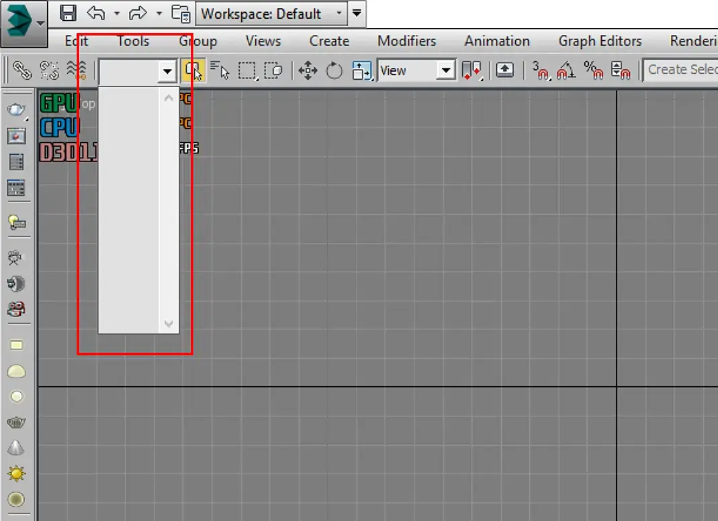This screenshot has height=521, width=718.
Task: Open the project folder icon in the quick access bar
Action: [181, 13]
